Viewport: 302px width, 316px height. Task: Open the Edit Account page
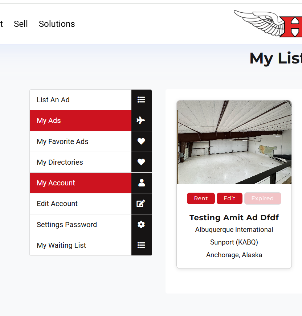[x=57, y=204]
